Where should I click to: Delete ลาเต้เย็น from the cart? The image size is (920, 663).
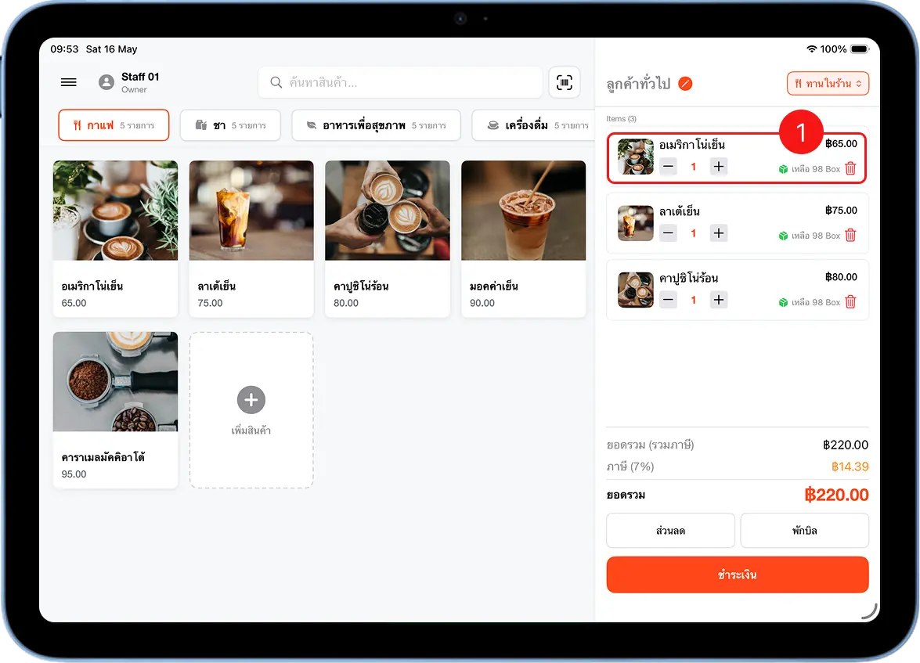coord(850,236)
